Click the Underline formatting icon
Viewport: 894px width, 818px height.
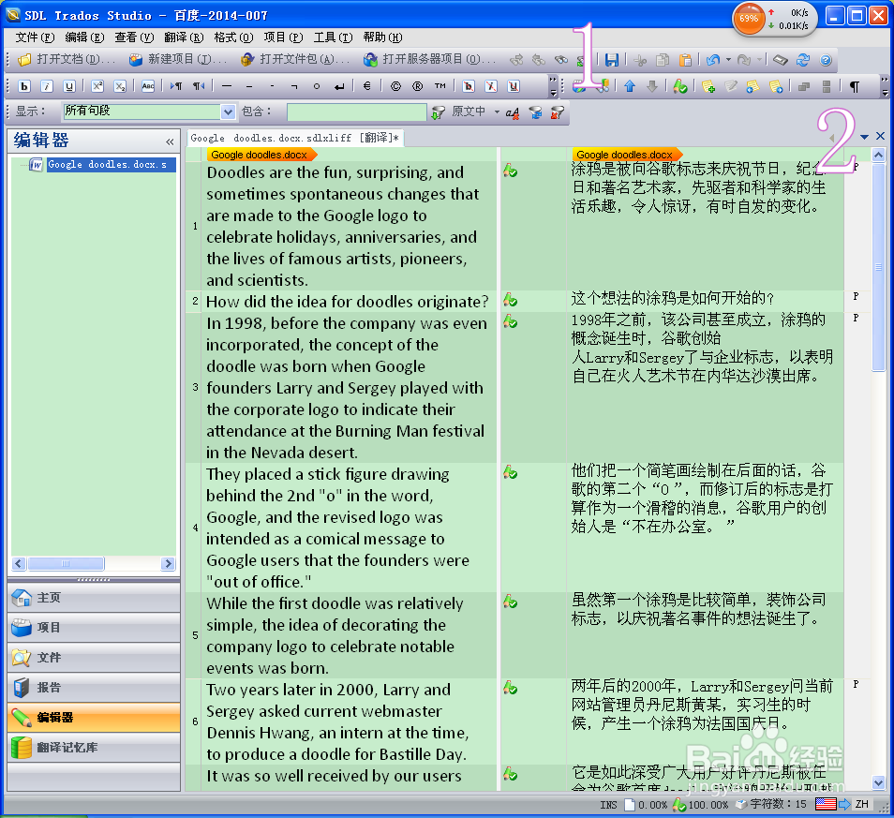(69, 86)
